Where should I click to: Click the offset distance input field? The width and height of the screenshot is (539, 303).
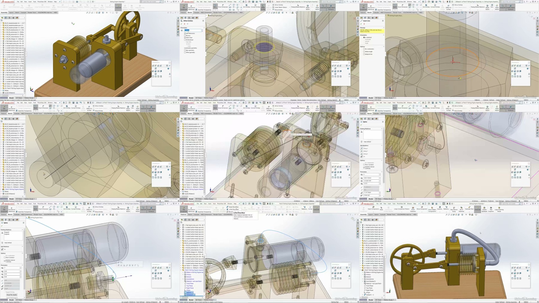tap(193, 30)
